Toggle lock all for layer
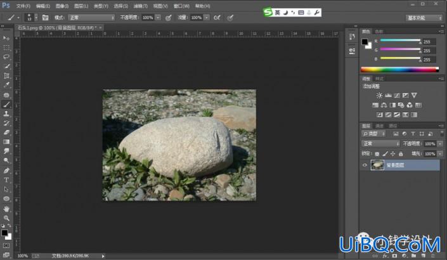Viewport: 447px width, 260px height. click(x=401, y=154)
